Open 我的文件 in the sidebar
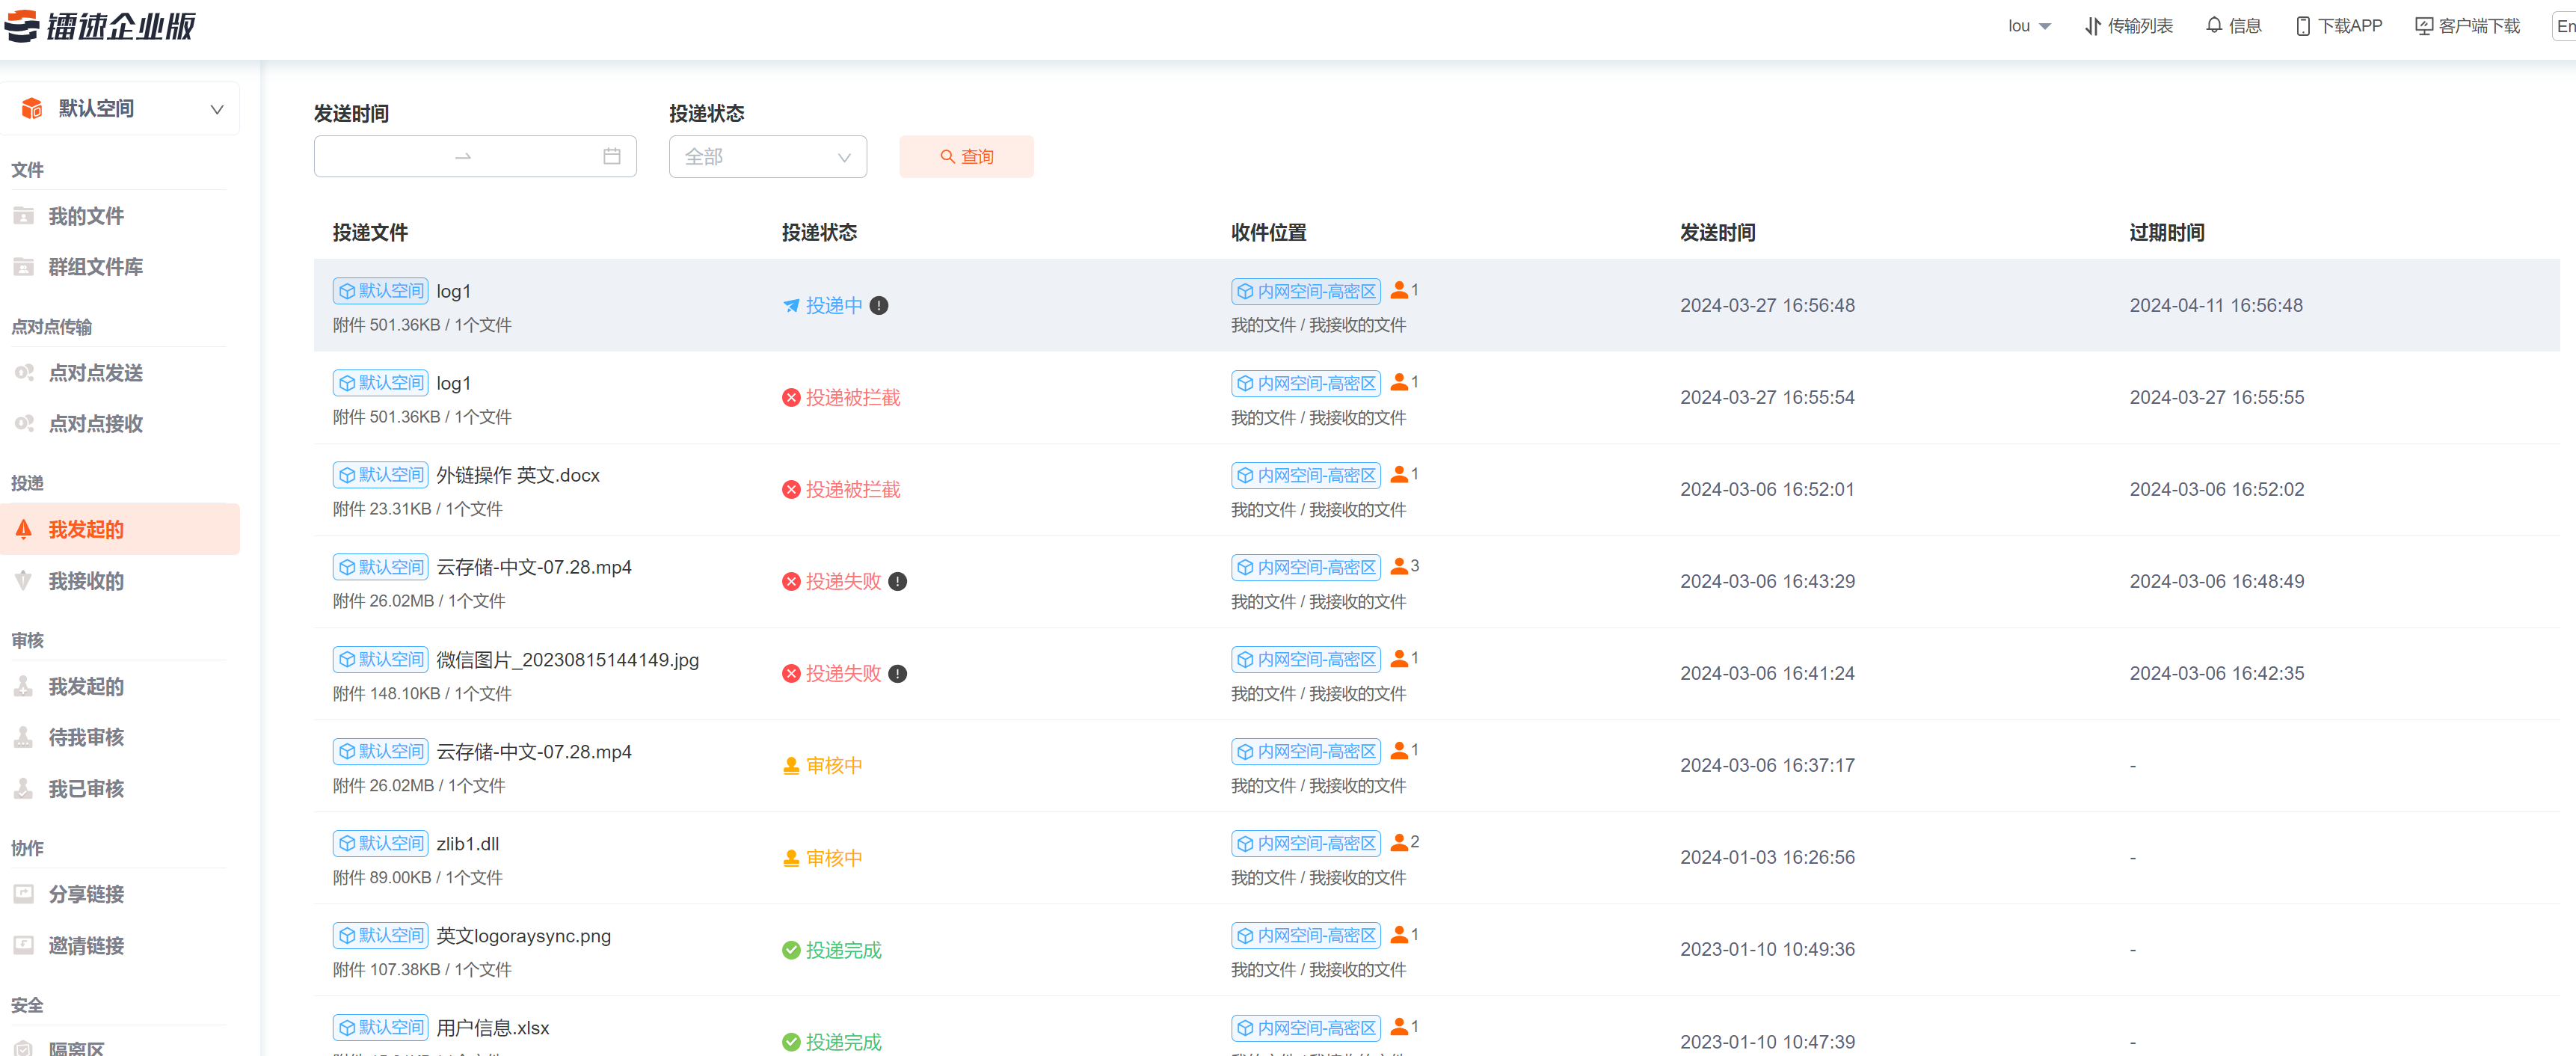 point(86,216)
